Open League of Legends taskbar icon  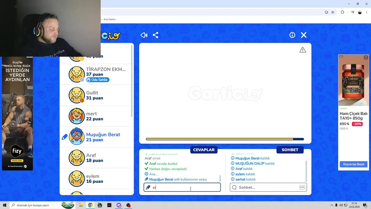tap(100, 205)
